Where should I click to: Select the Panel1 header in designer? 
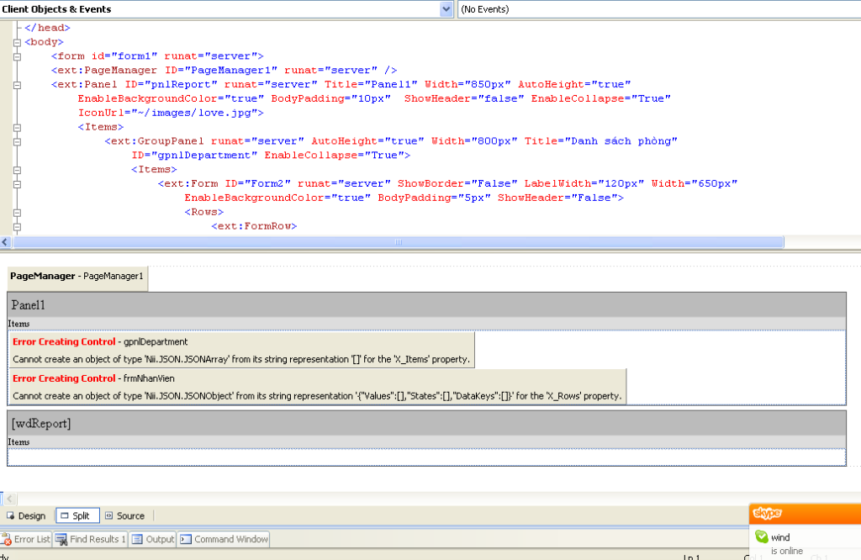(x=426, y=304)
